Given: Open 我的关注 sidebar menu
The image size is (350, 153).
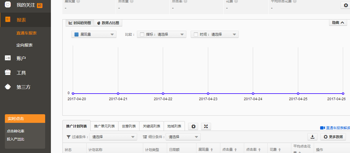Looking at the screenshot, I should [25, 5].
